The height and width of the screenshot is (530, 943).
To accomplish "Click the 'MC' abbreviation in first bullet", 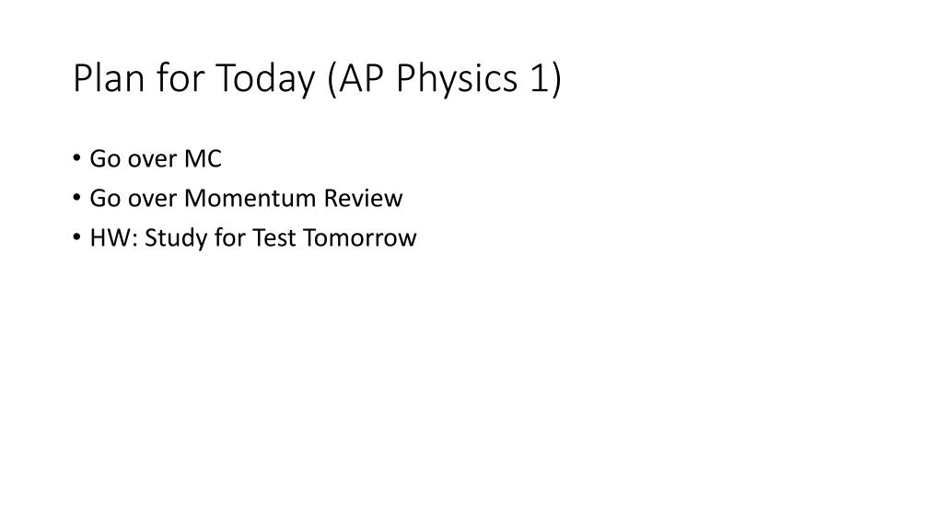I will click(x=203, y=159).
